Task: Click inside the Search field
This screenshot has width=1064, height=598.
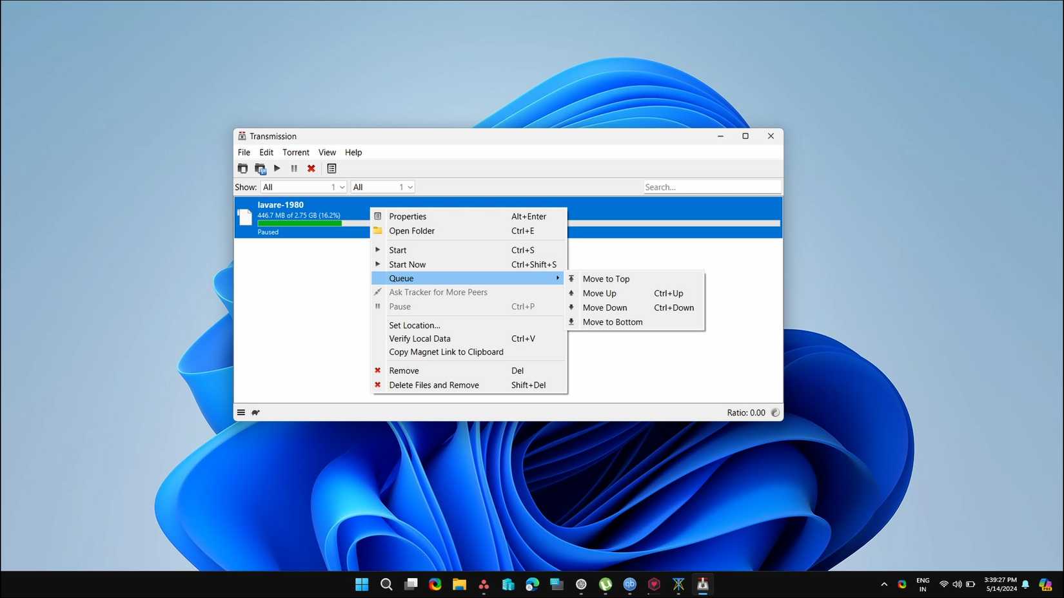Action: [x=711, y=187]
